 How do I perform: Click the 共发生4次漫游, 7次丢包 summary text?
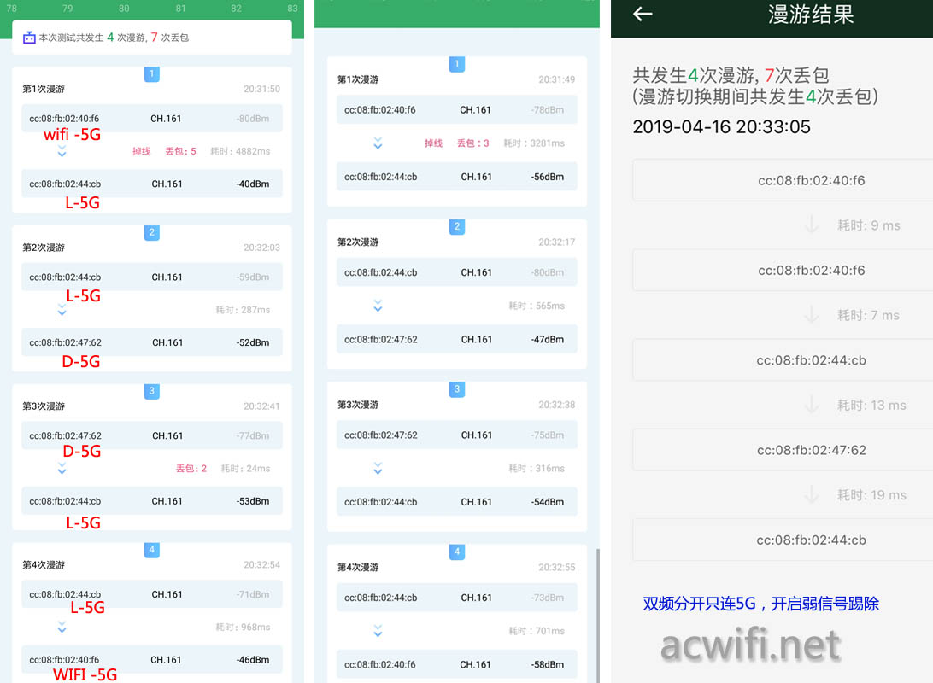click(x=731, y=75)
